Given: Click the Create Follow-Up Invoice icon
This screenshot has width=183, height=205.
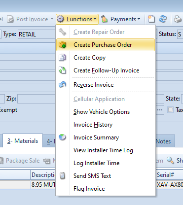Looking at the screenshot, I should tap(63, 70).
